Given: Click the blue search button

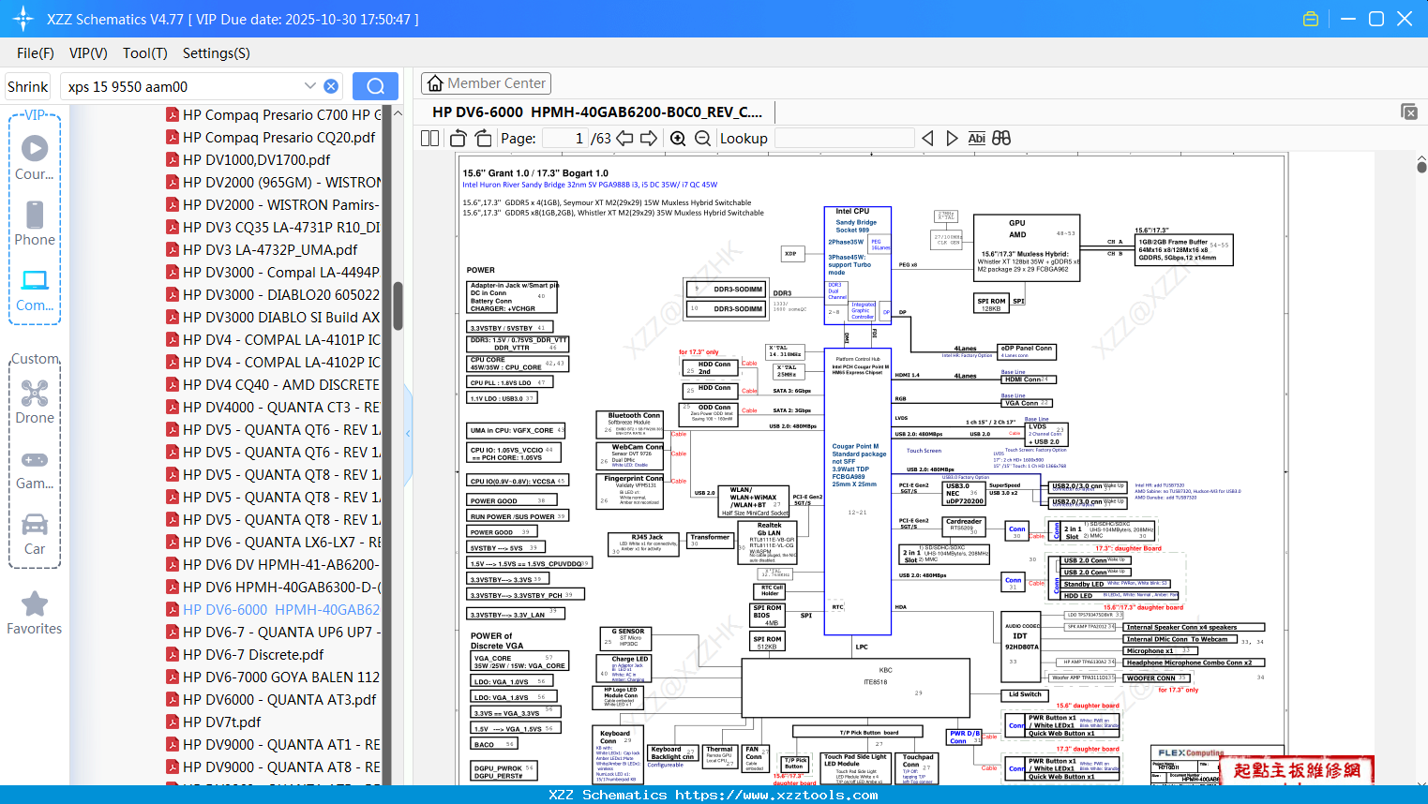Looking at the screenshot, I should (x=375, y=86).
